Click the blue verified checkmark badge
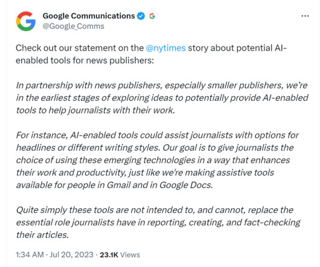This screenshot has width=320, height=267. point(141,16)
